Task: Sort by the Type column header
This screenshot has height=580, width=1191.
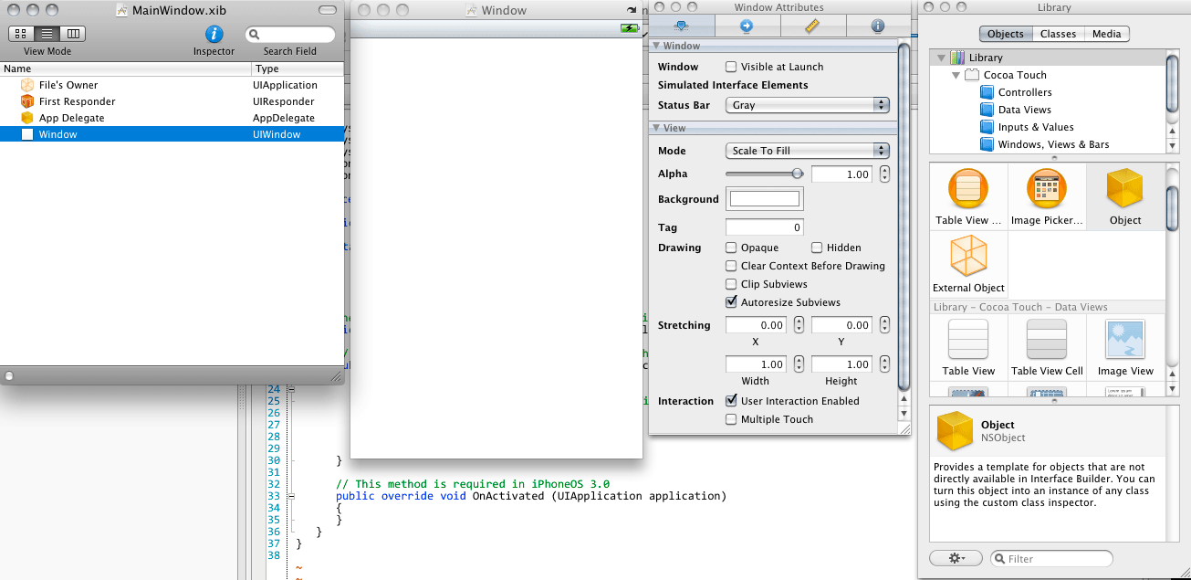Action: 298,69
